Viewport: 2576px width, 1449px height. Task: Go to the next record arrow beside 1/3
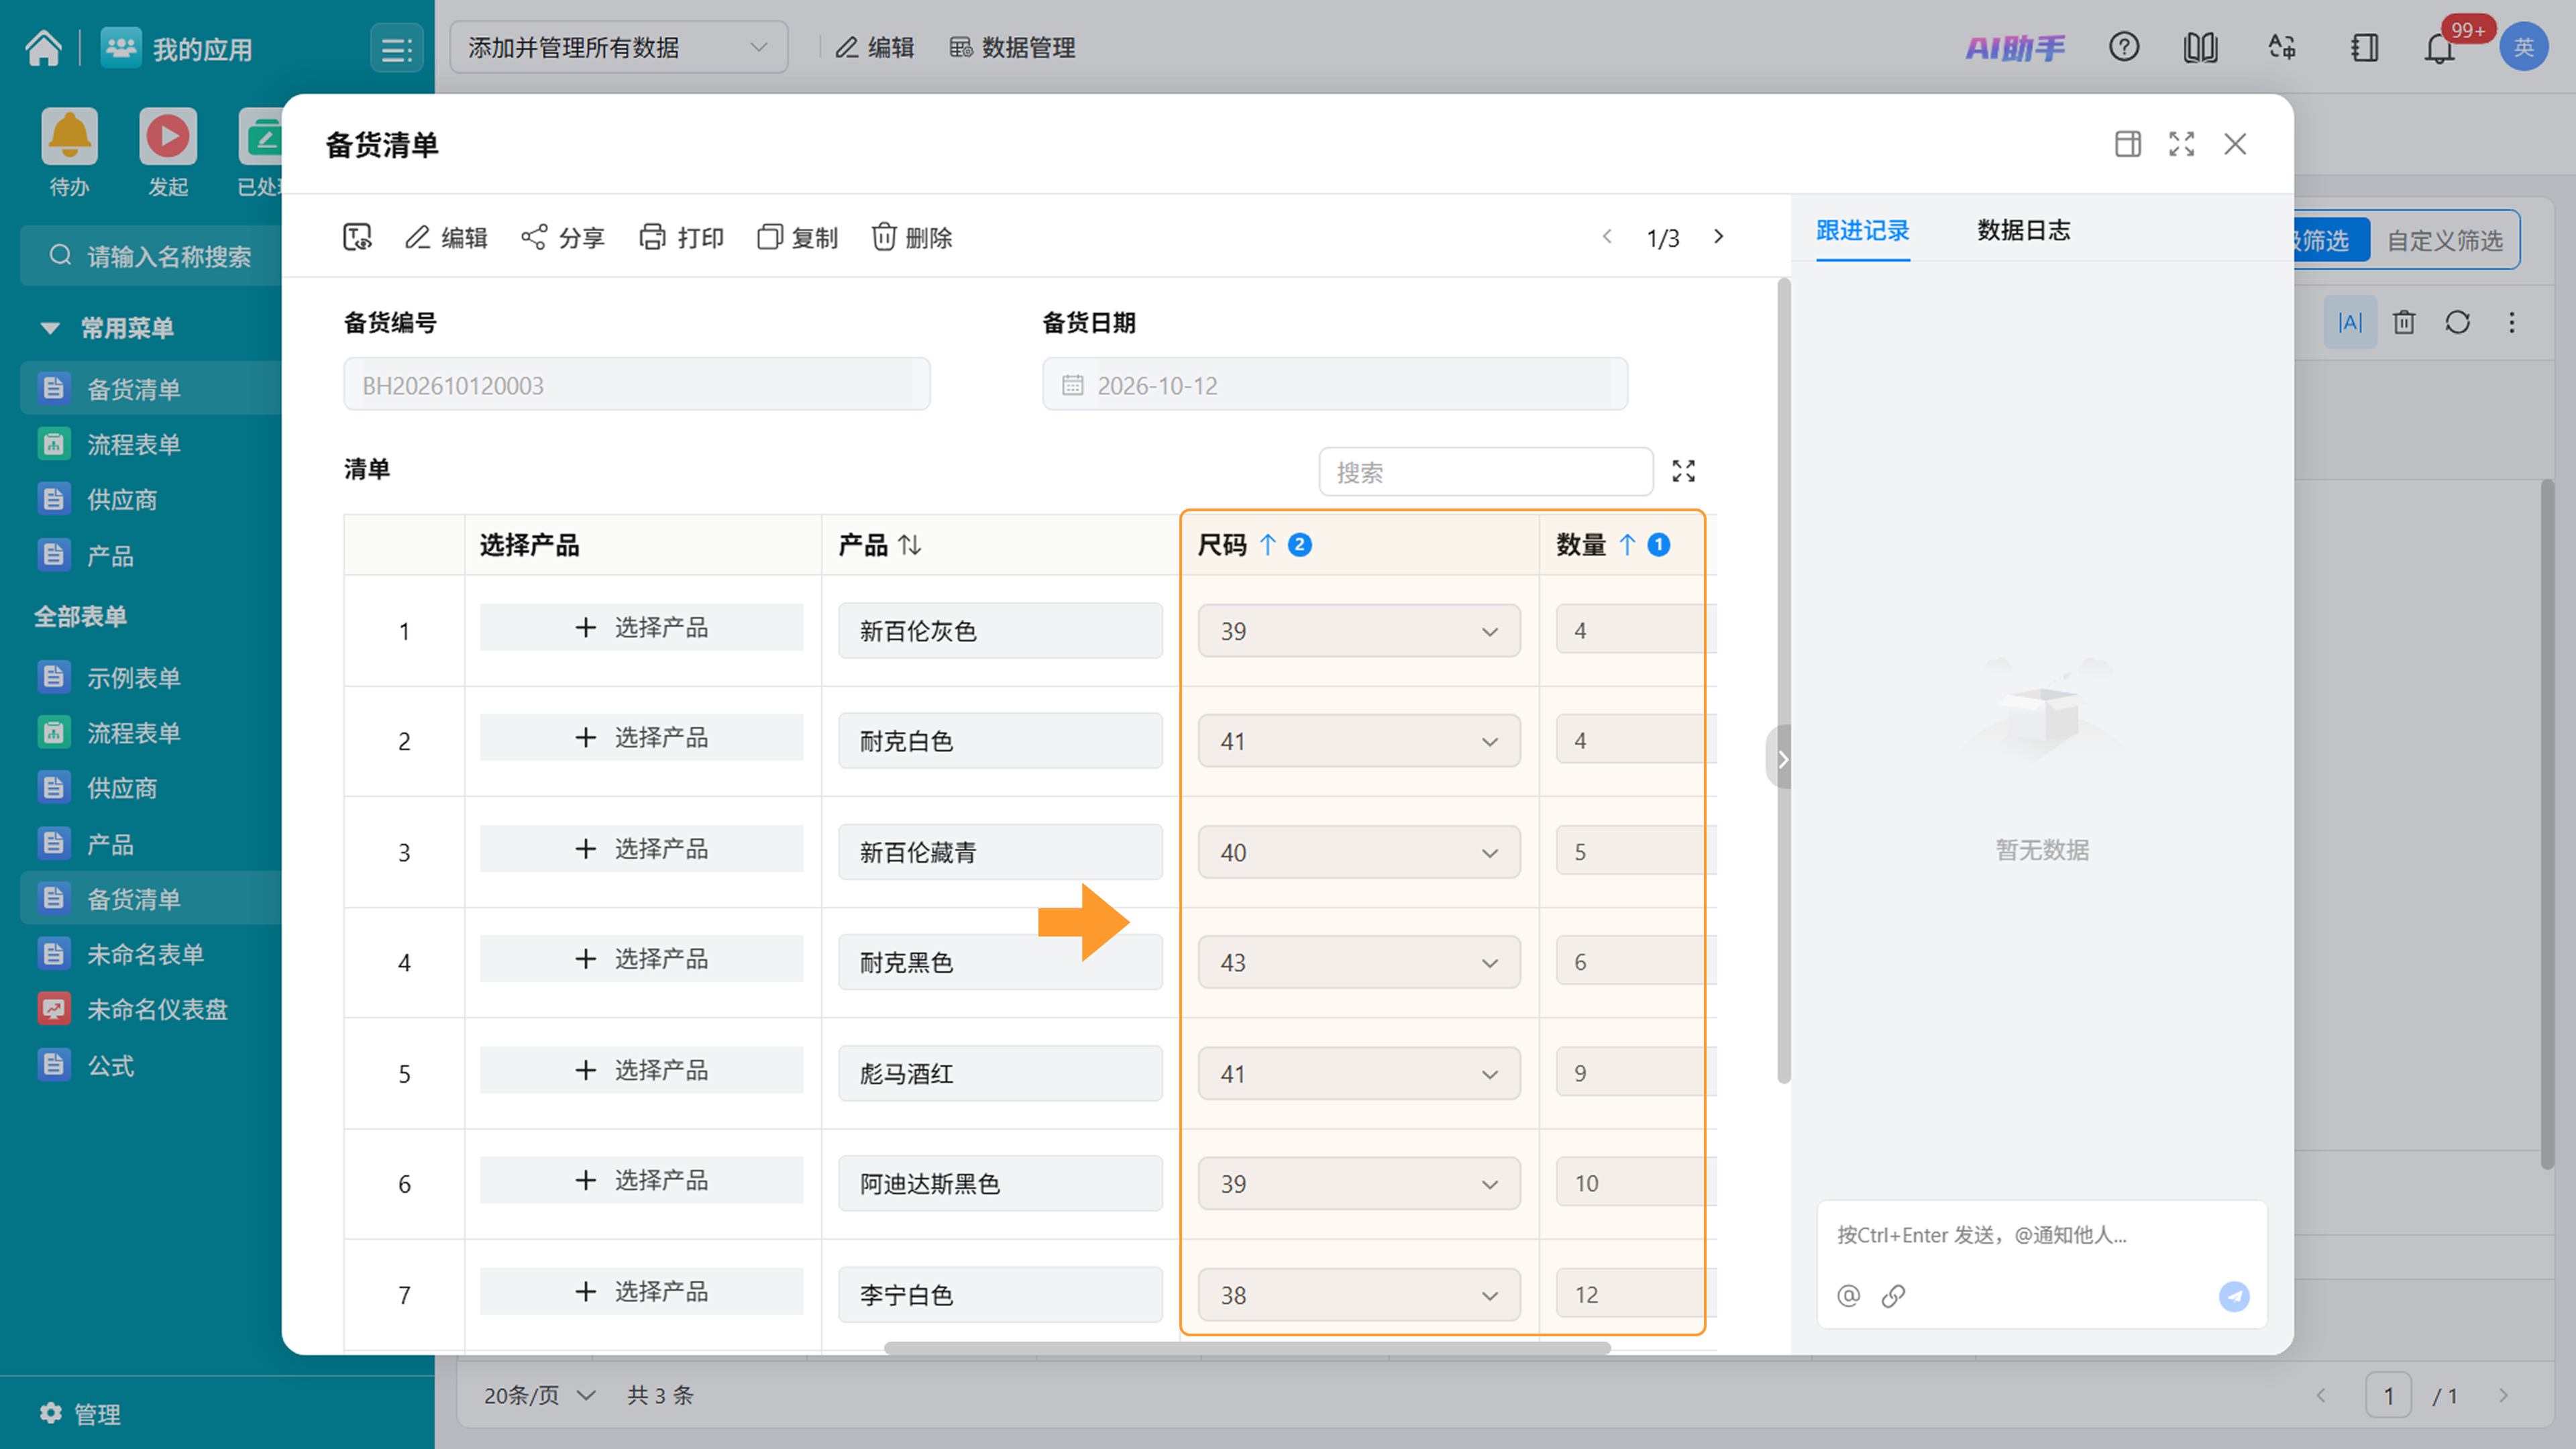[1719, 237]
